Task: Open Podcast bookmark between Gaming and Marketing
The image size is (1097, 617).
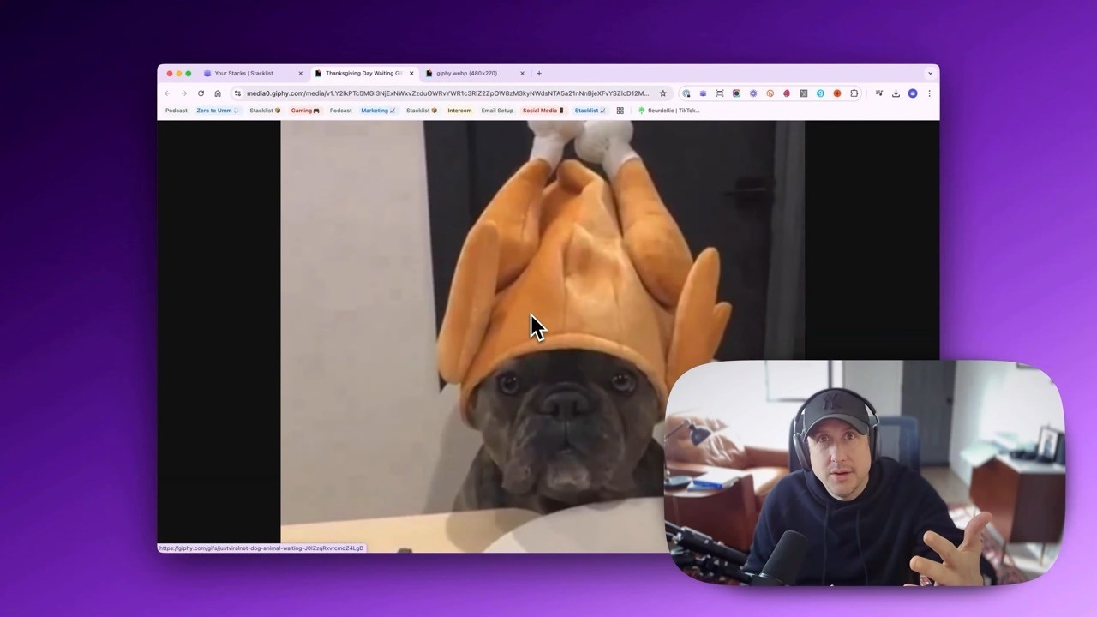Action: (340, 111)
